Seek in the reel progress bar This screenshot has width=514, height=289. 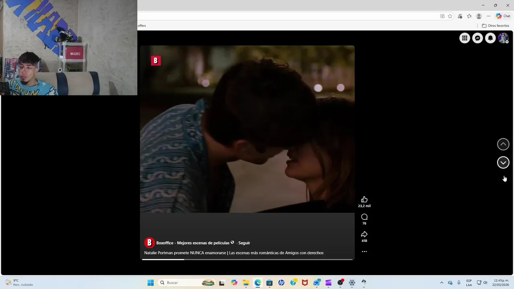coord(247,259)
